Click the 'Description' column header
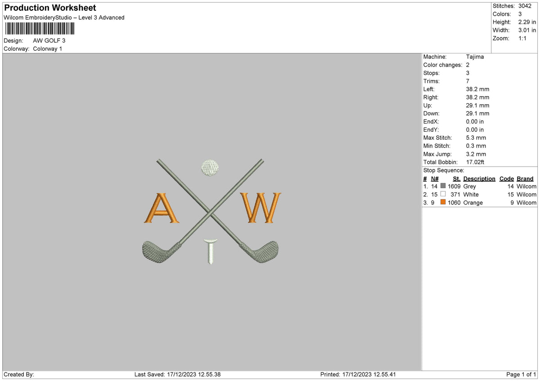Screen dimensions: 540x381 [479, 178]
